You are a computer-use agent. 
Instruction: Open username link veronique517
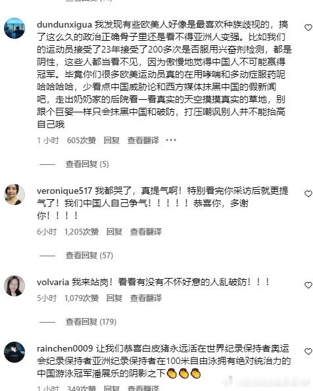64,191
